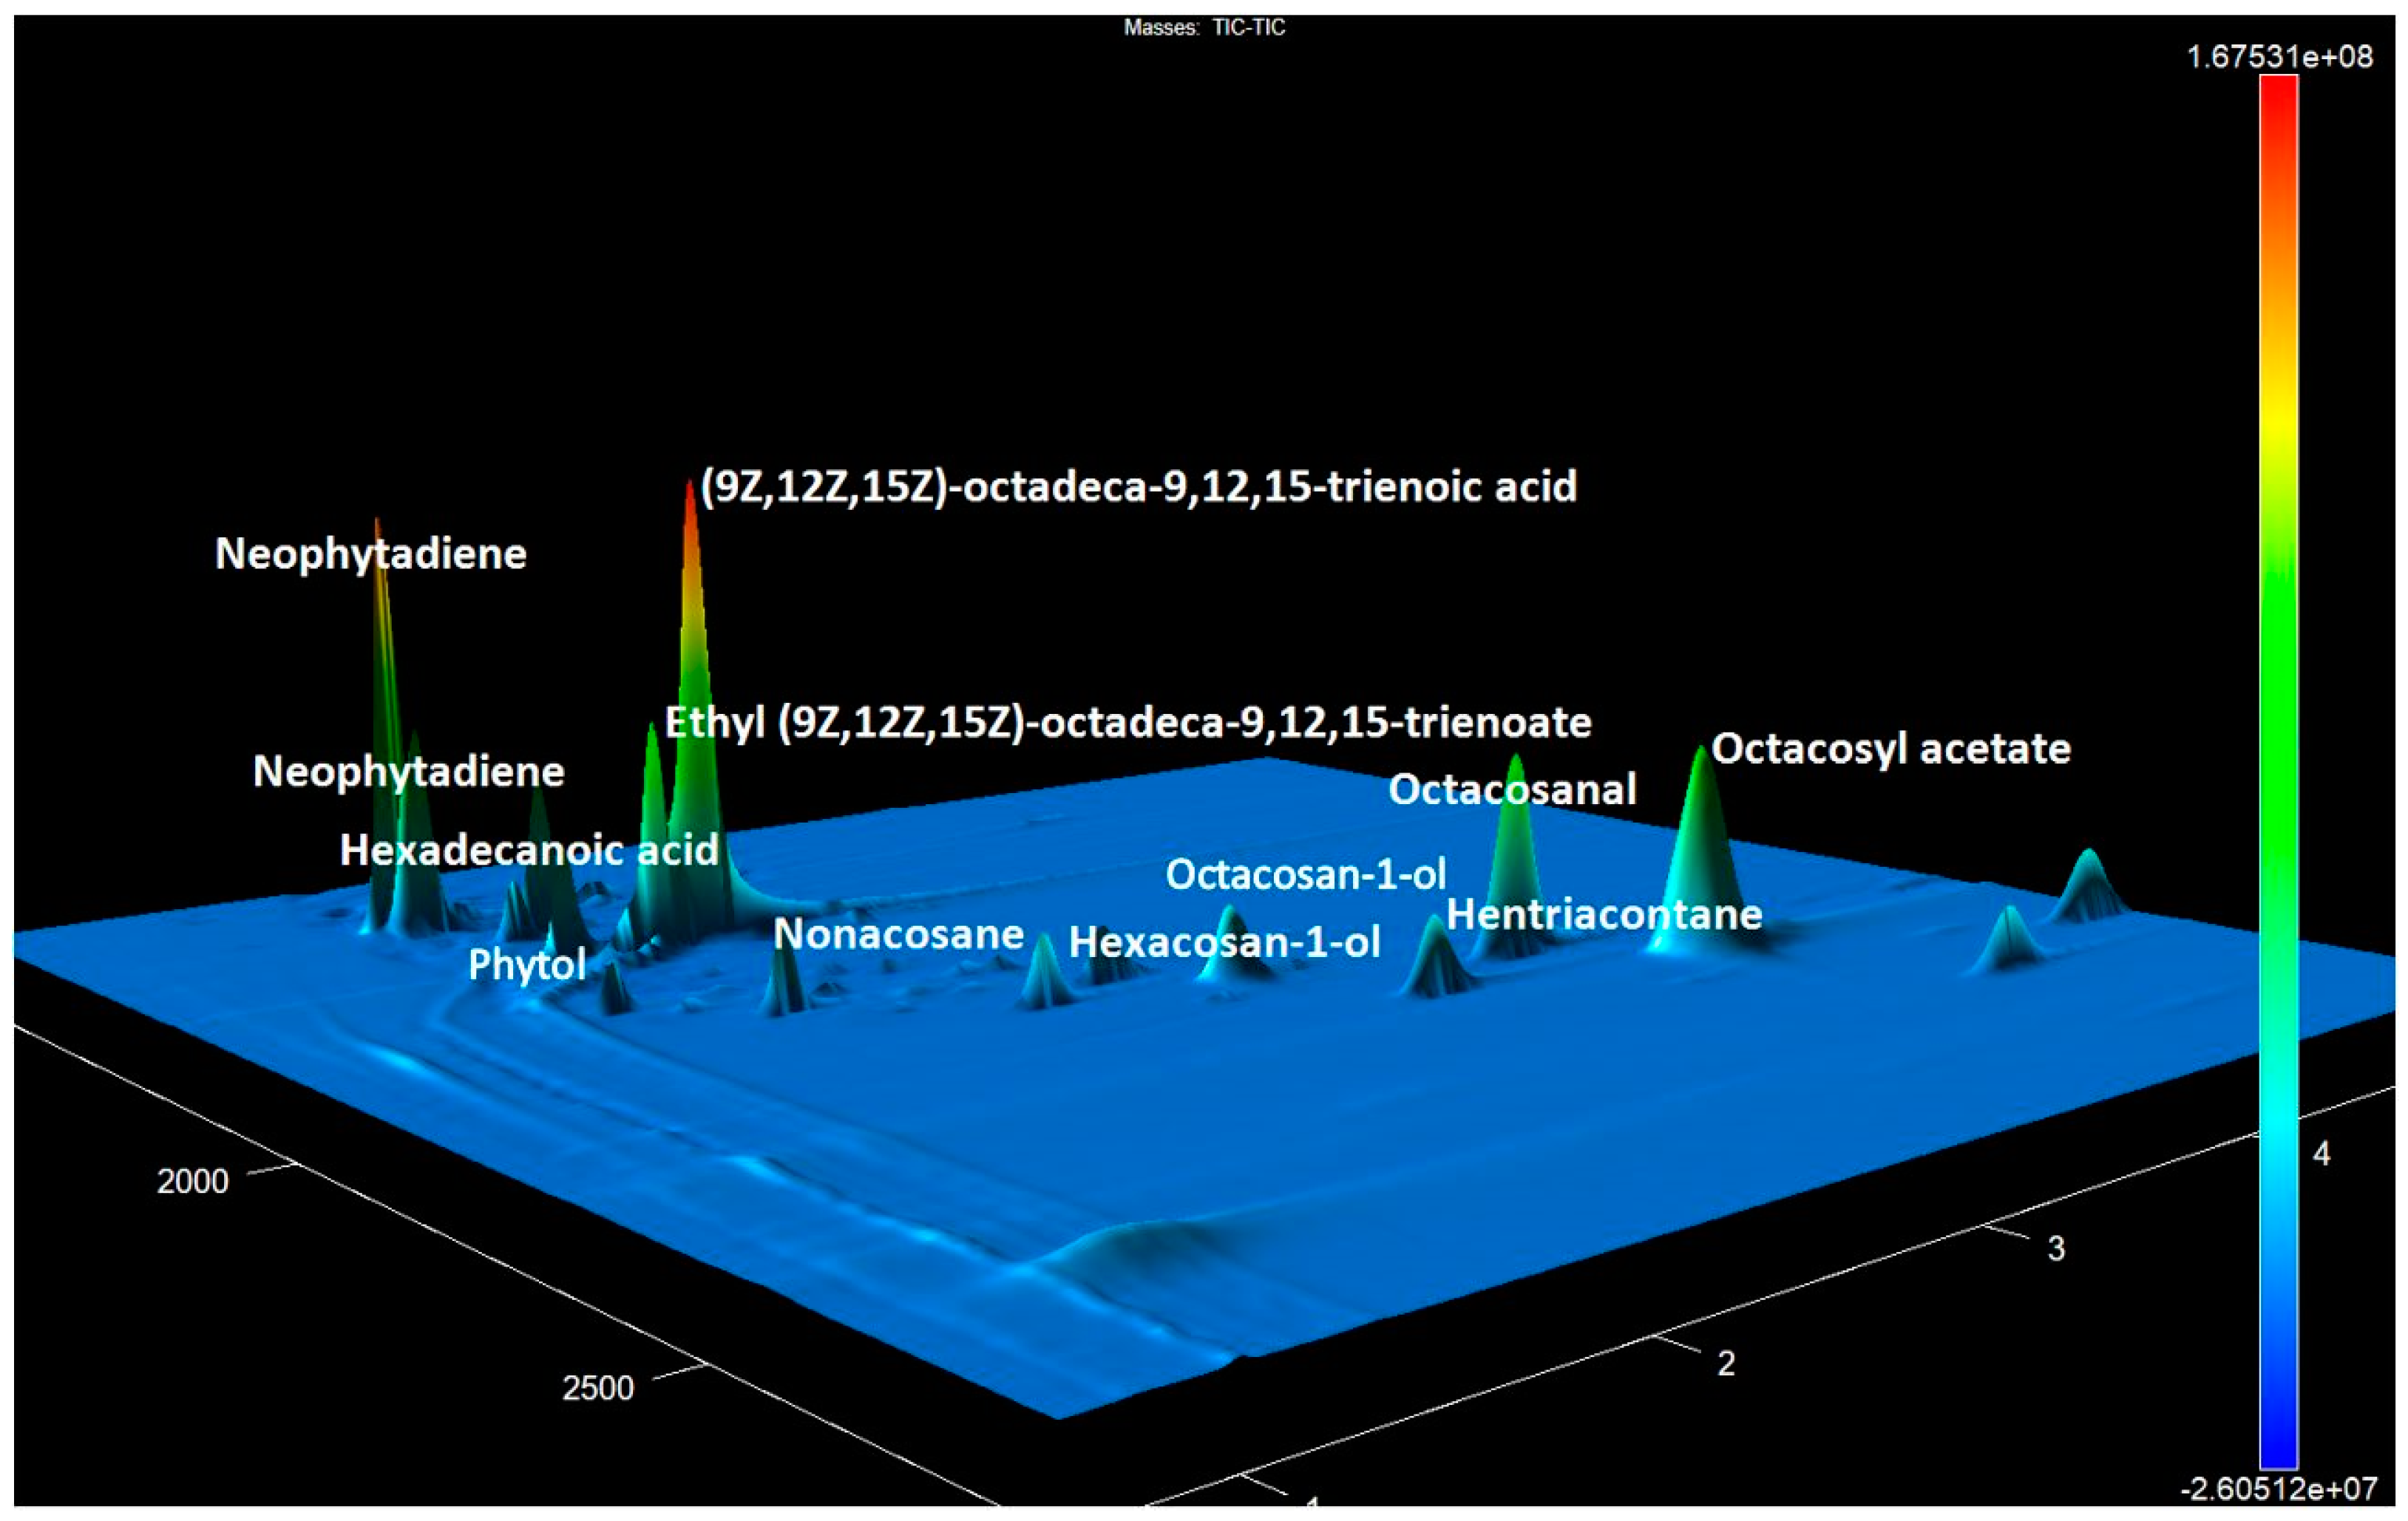The image size is (2408, 1521).
Task: Select the Octacosanal peak label
Action: coord(1512,791)
